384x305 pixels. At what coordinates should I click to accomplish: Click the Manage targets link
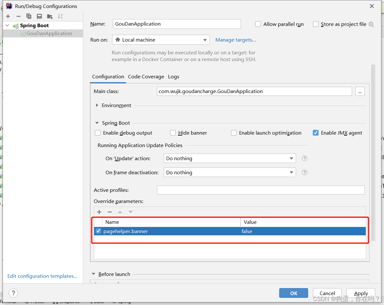pos(236,40)
